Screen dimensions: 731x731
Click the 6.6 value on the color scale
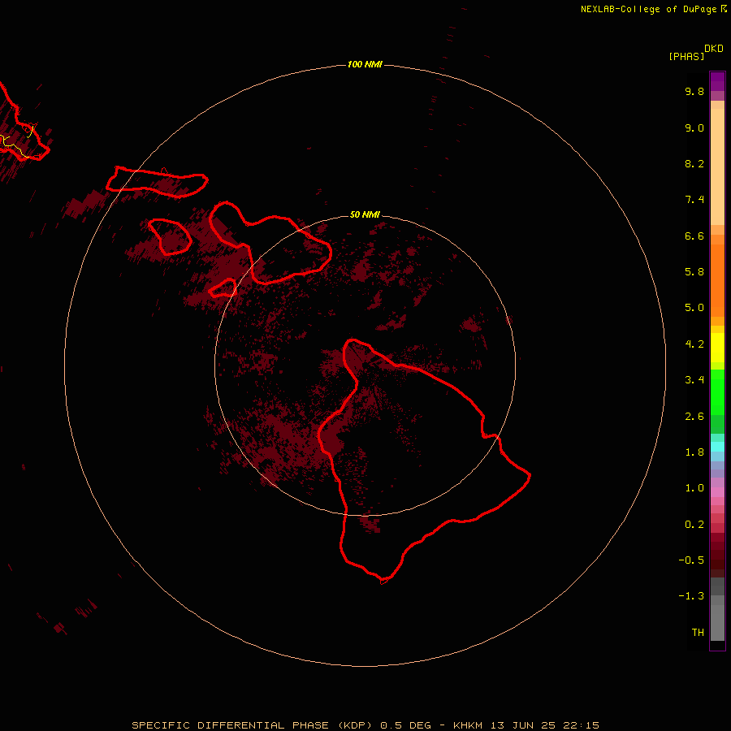(x=694, y=236)
